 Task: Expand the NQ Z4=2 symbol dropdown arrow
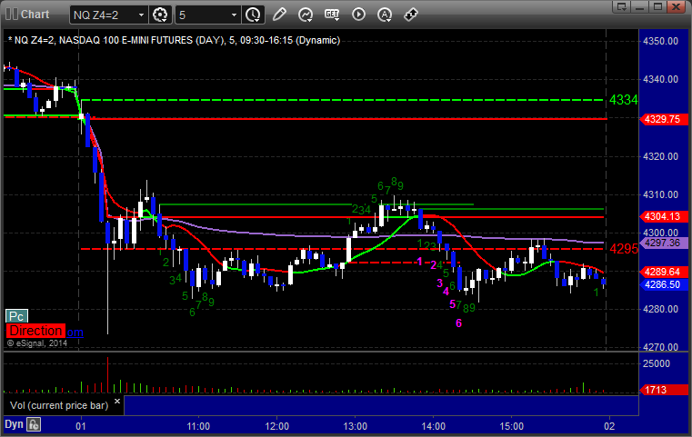pos(141,15)
